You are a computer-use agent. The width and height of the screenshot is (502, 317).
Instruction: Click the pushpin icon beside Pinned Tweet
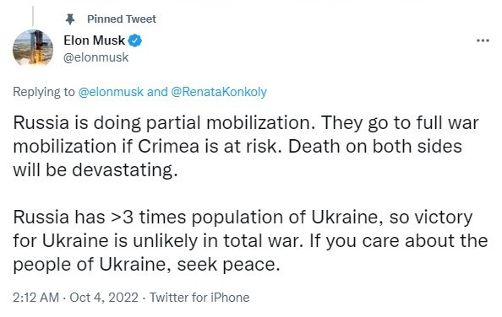pos(70,19)
